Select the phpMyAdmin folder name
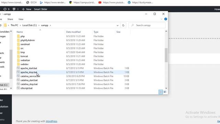 [x=27, y=40]
